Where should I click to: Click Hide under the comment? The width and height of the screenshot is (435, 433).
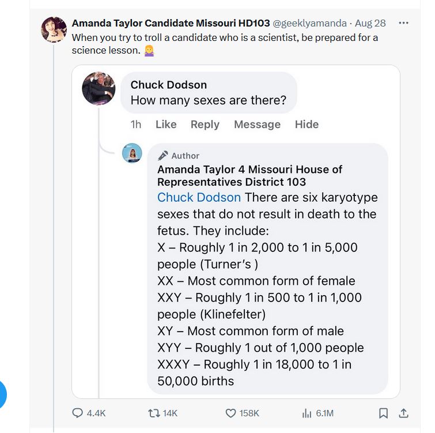307,125
